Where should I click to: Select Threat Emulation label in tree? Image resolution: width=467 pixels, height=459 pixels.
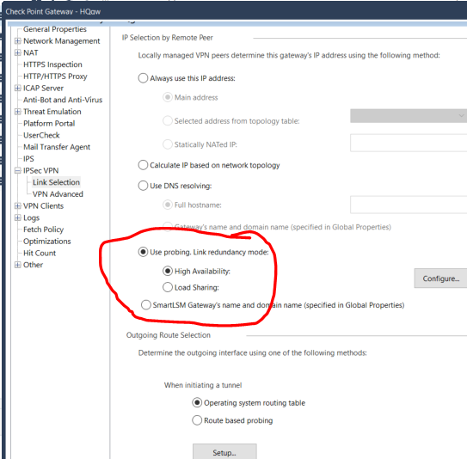[52, 112]
